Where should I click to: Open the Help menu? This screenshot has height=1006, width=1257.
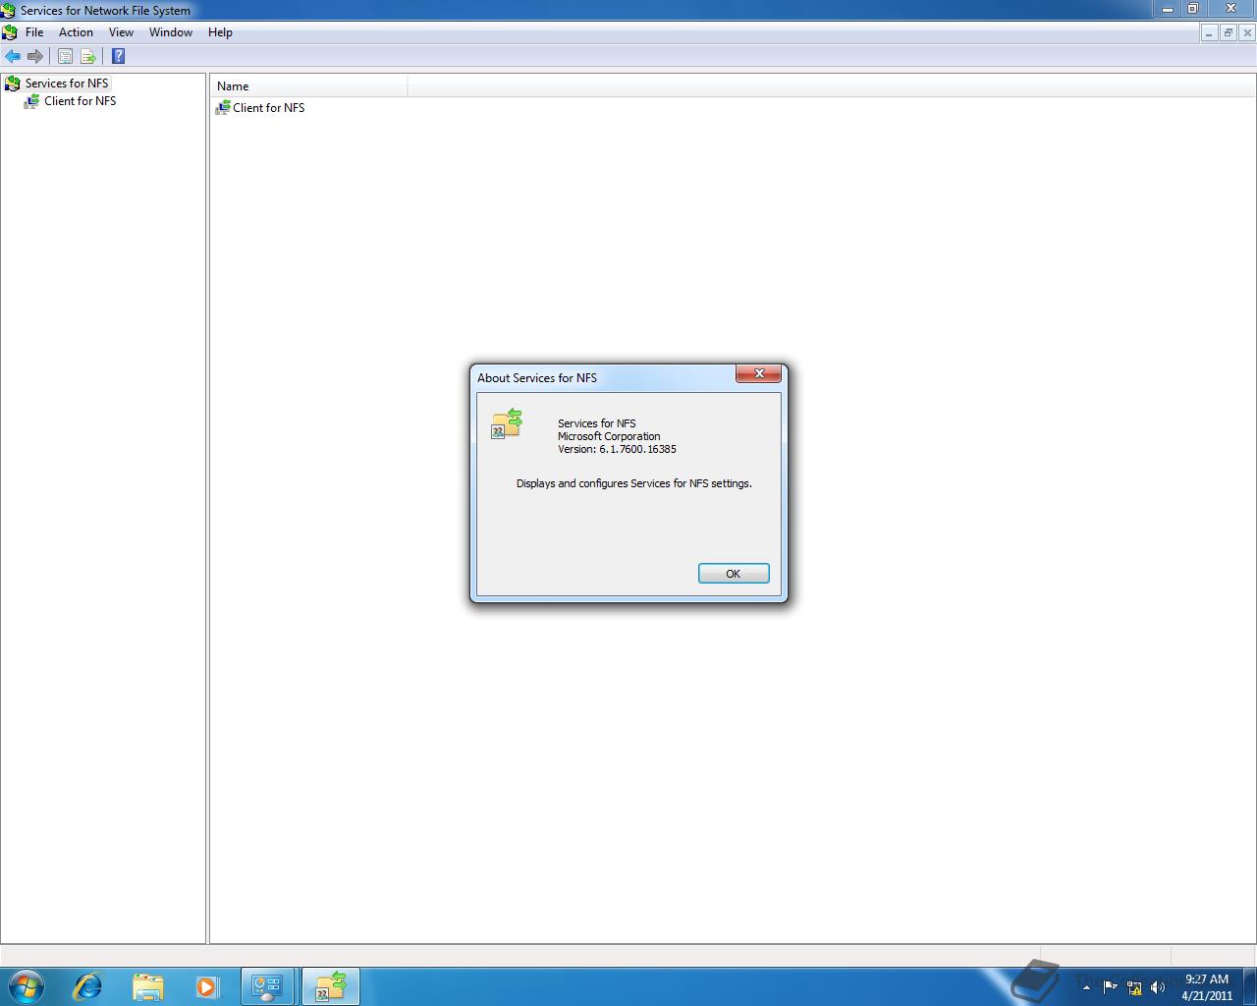pyautogui.click(x=220, y=32)
